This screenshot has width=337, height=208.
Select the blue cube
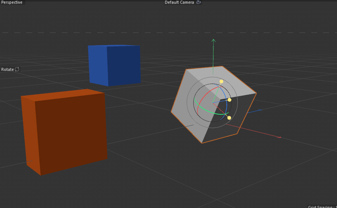coord(114,65)
